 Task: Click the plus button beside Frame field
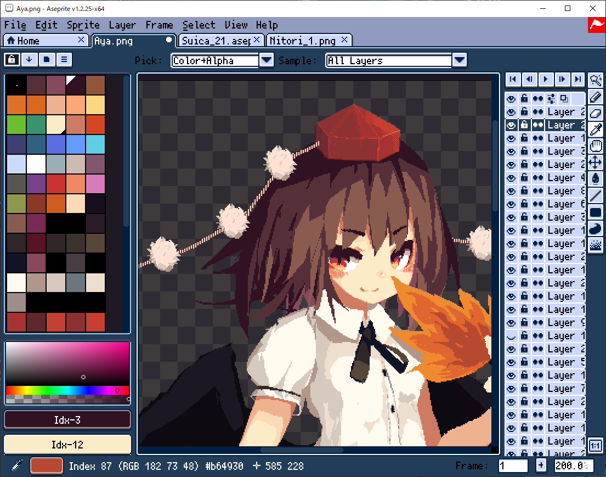point(541,465)
